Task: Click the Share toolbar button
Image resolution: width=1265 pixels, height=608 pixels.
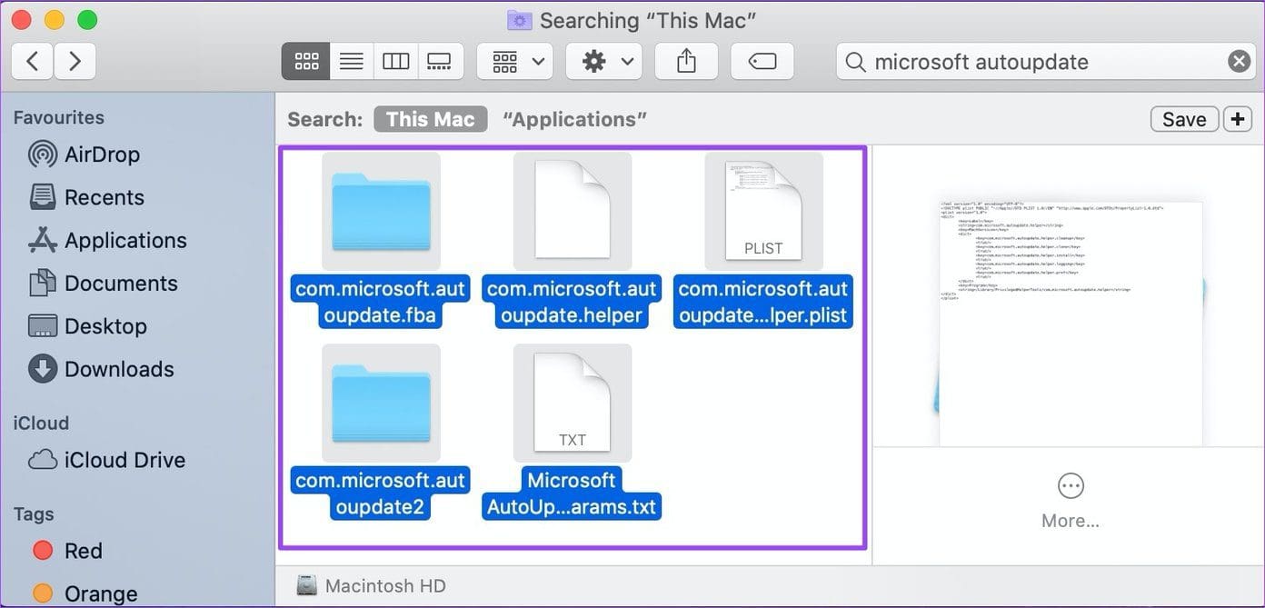Action: 686,61
